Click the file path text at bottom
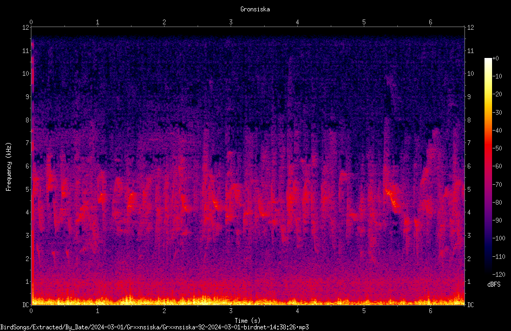511x331 pixels. click(x=154, y=327)
